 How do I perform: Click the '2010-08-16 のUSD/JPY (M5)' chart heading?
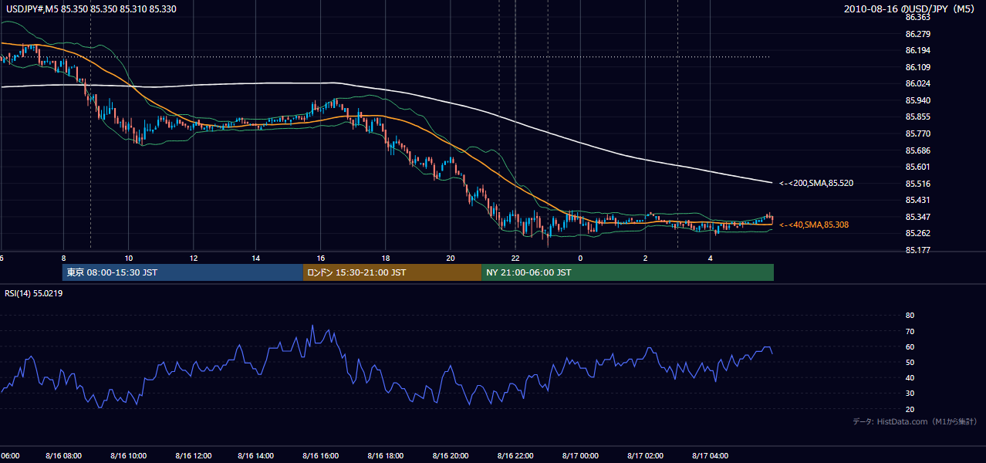910,9
